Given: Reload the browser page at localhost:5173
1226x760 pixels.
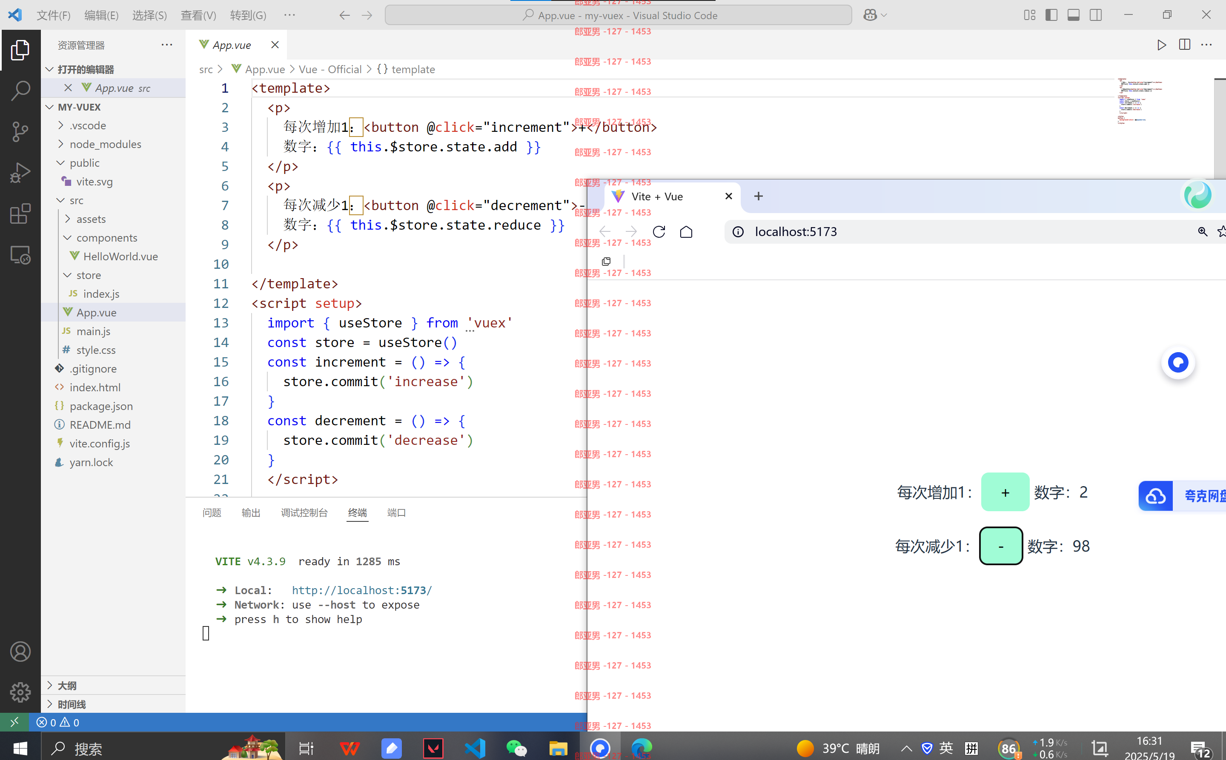Looking at the screenshot, I should tap(659, 232).
